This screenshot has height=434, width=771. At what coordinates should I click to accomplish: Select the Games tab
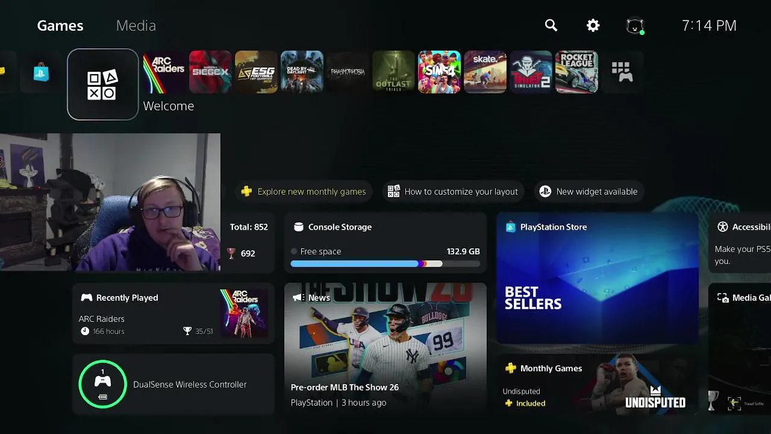coord(60,25)
